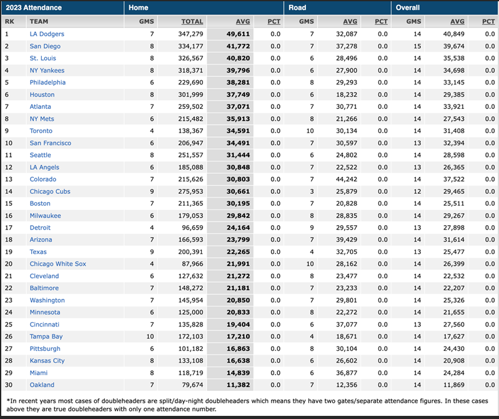The height and width of the screenshot is (419, 499).
Task: Open the Washington team link
Action: (x=47, y=300)
